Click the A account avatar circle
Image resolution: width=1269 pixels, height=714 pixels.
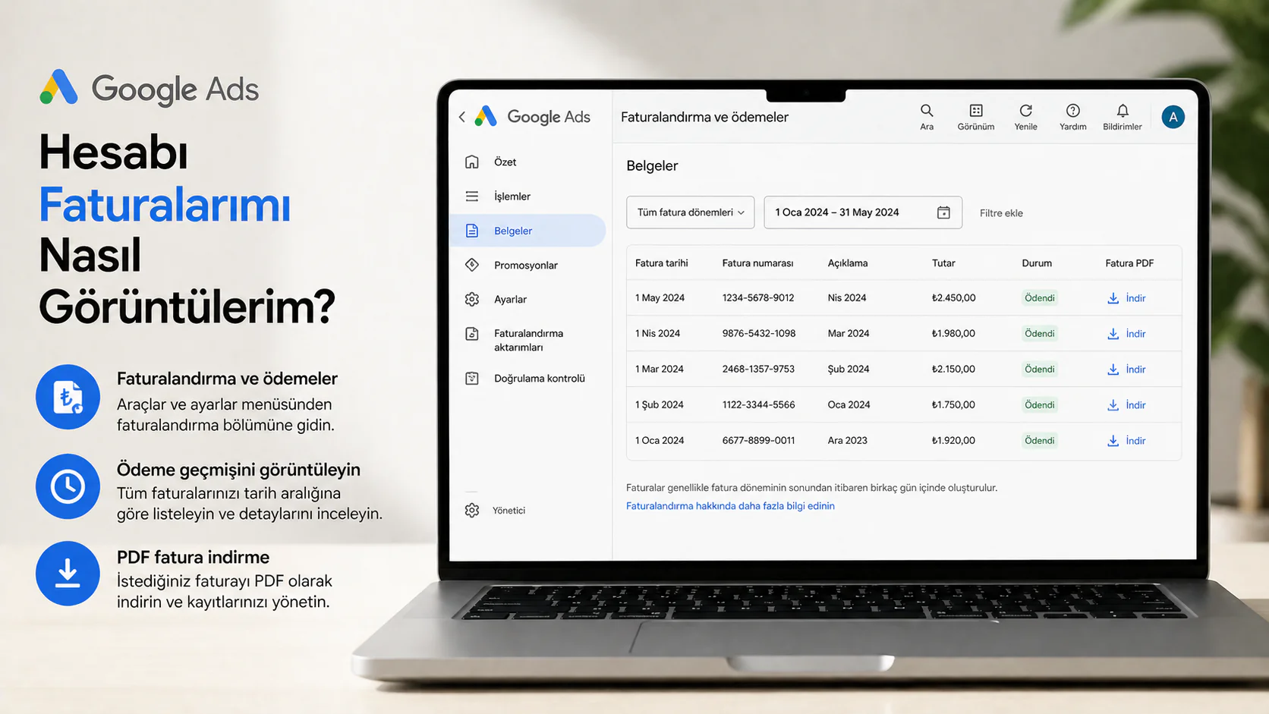click(1173, 117)
